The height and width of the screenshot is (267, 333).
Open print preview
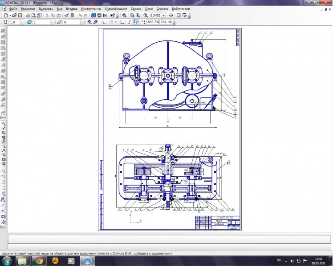pyautogui.click(x=33, y=15)
